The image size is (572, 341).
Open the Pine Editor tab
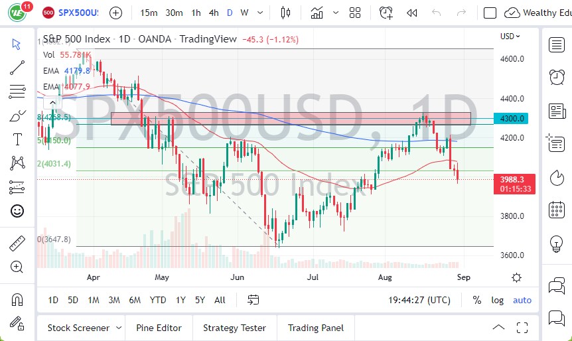coord(159,328)
